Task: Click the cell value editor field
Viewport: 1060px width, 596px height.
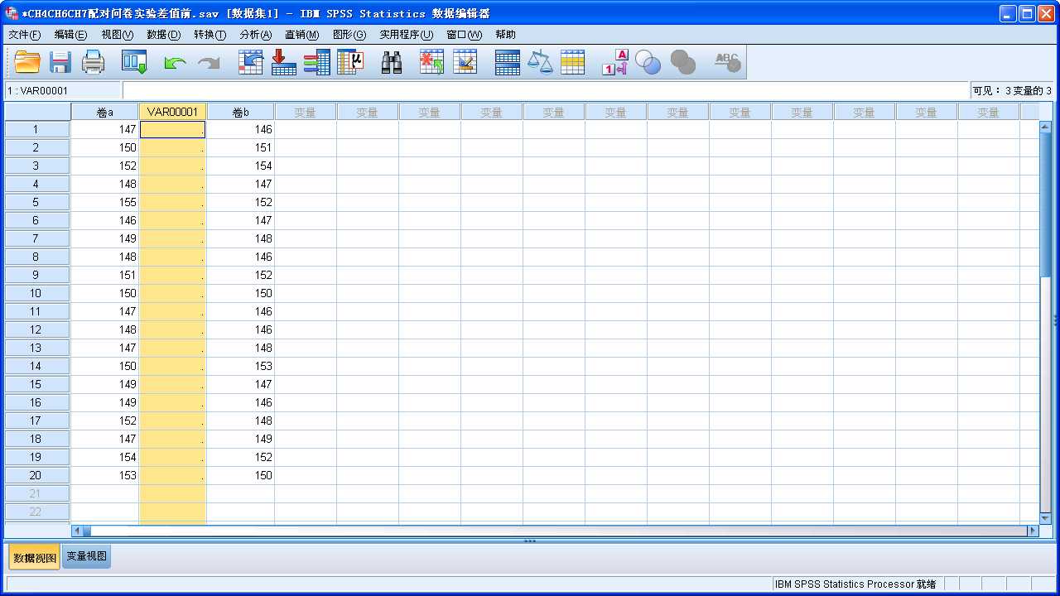Action: (x=545, y=90)
